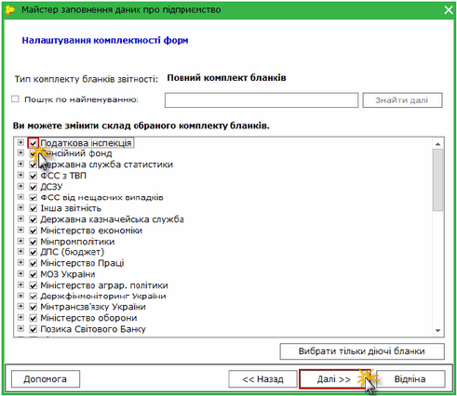Click scrollbar down arrow in forms list
457x396 pixels.
(x=437, y=331)
